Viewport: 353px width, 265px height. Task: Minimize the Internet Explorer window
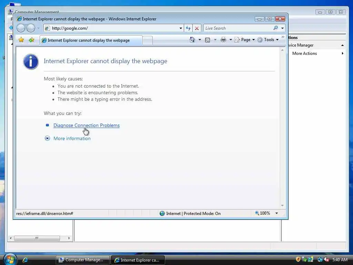259,19
